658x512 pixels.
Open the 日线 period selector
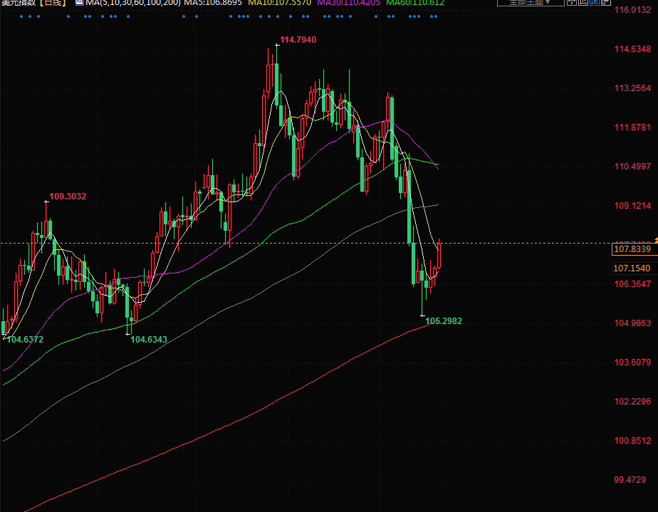[52, 3]
